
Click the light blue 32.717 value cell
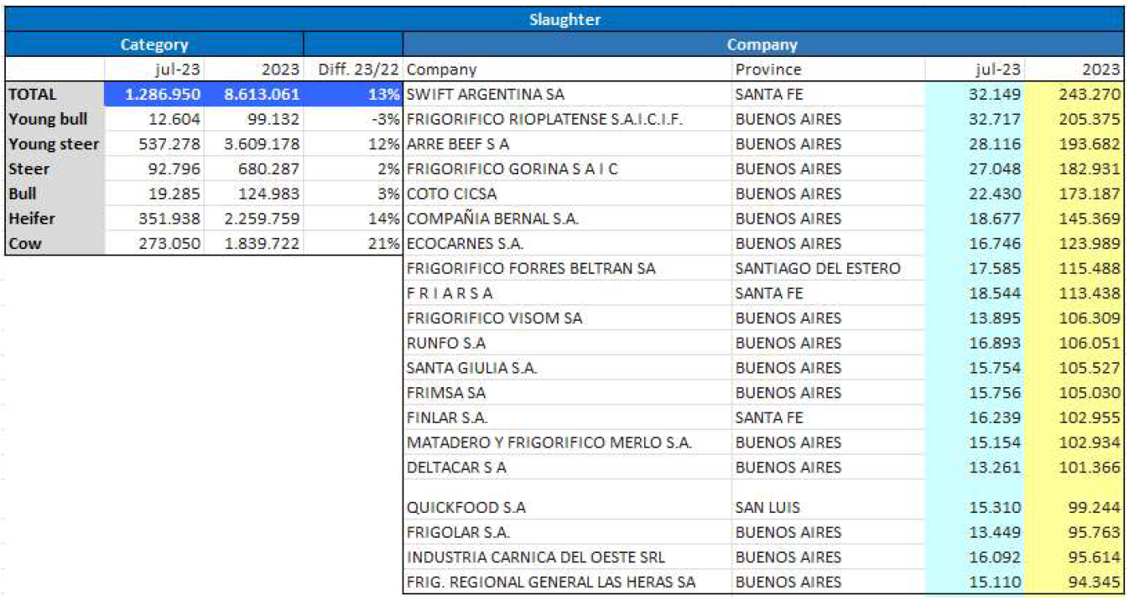point(975,119)
